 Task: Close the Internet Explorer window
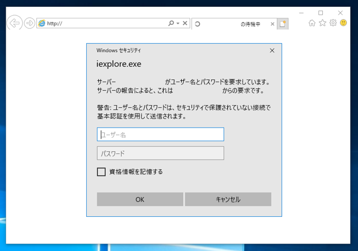pyautogui.click(x=340, y=13)
